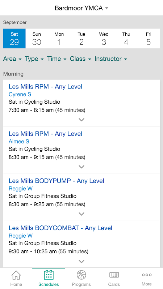This screenshot has height=289, width=163.
Task: Select Sat 29 in the date strip
Action: coord(14,39)
